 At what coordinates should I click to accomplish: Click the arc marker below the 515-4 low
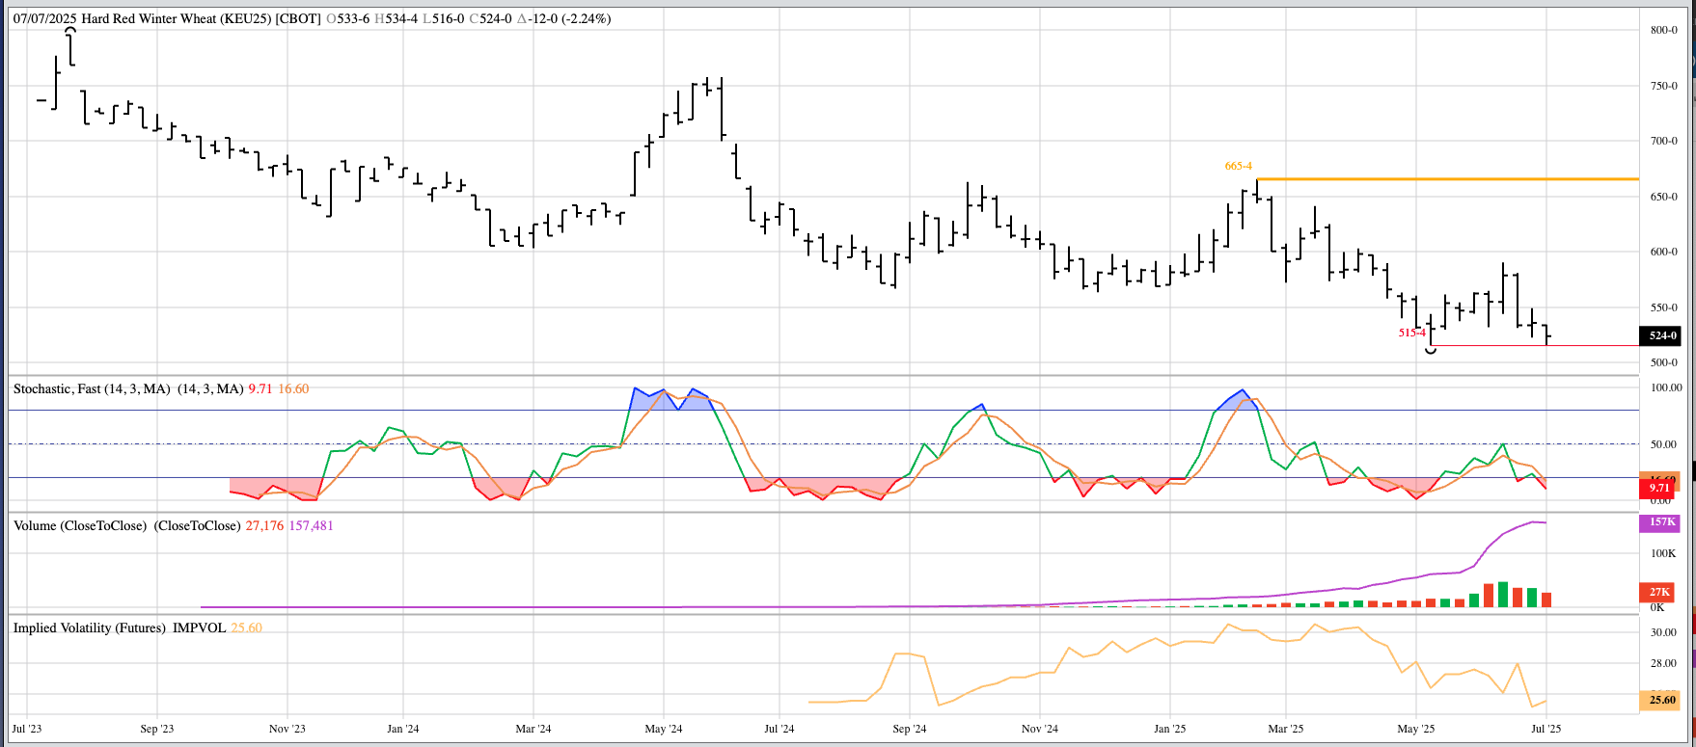point(1431,351)
